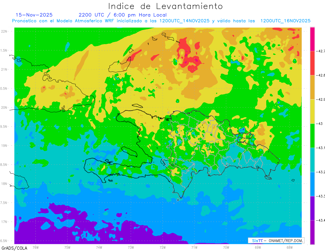Viewport: 325px width, 251px height.
Task: Click the "-43.1" color bar value
Action: click(x=320, y=148)
